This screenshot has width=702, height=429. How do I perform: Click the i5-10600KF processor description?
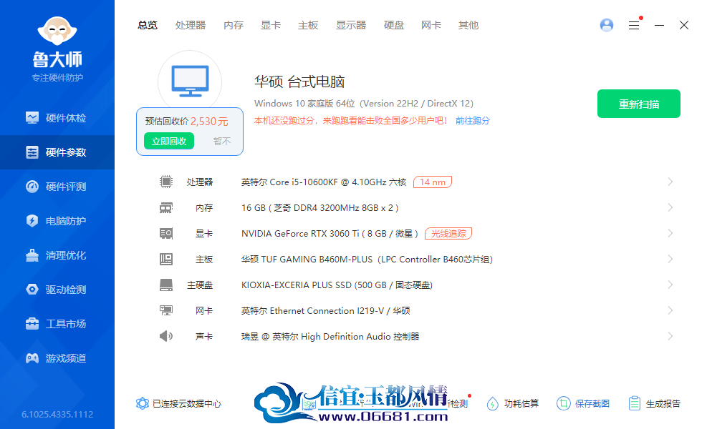pos(324,182)
